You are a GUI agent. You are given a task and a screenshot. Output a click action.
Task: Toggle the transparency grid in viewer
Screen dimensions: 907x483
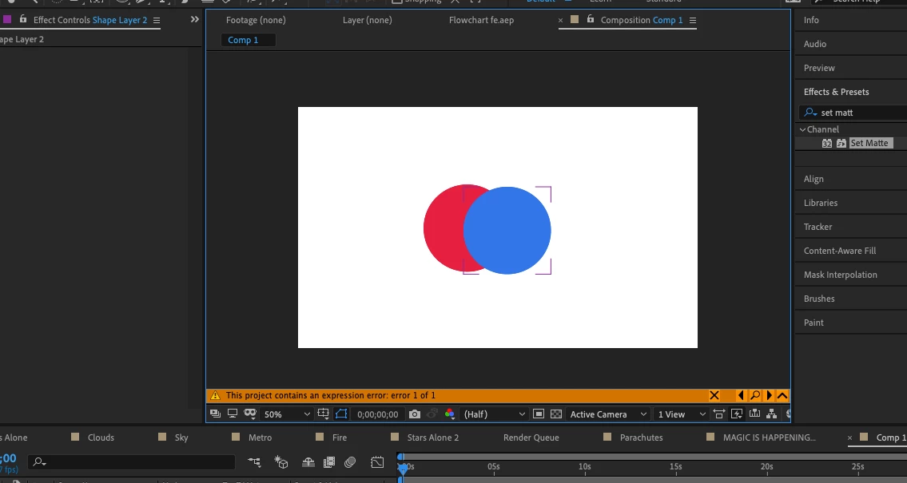pos(556,414)
